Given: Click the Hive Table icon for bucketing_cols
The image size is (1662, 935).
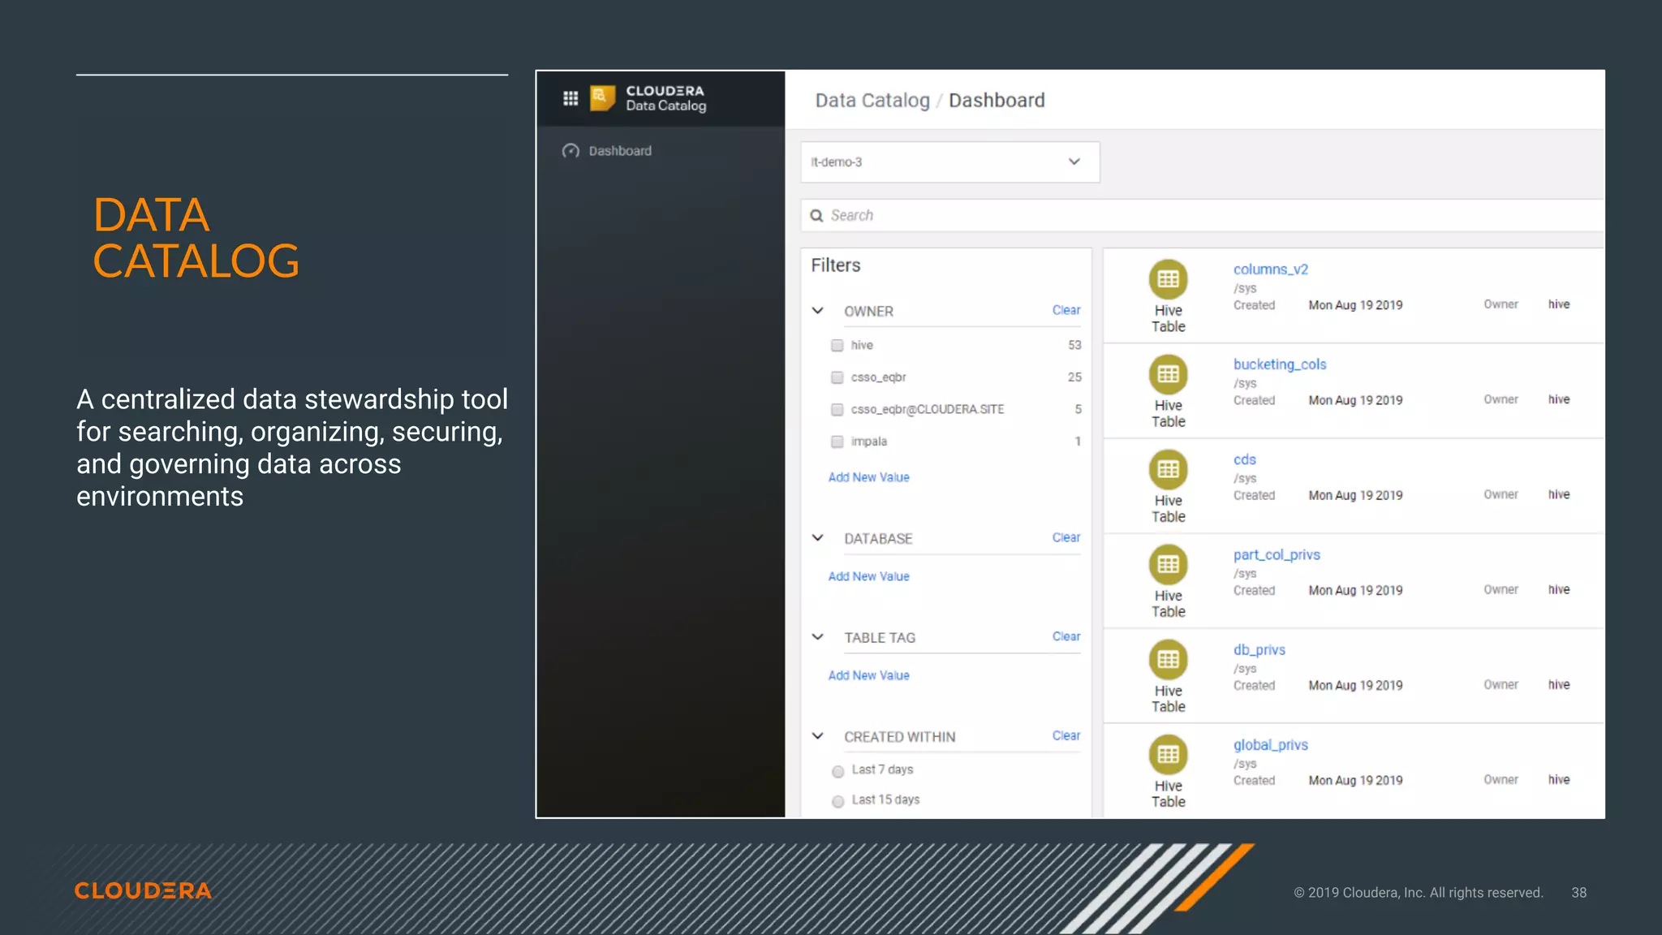Looking at the screenshot, I should coord(1168,374).
